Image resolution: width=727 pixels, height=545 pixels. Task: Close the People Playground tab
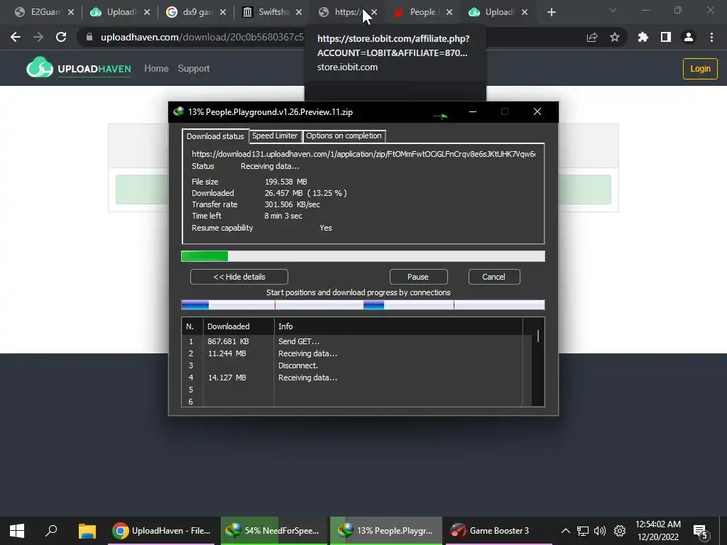click(449, 13)
